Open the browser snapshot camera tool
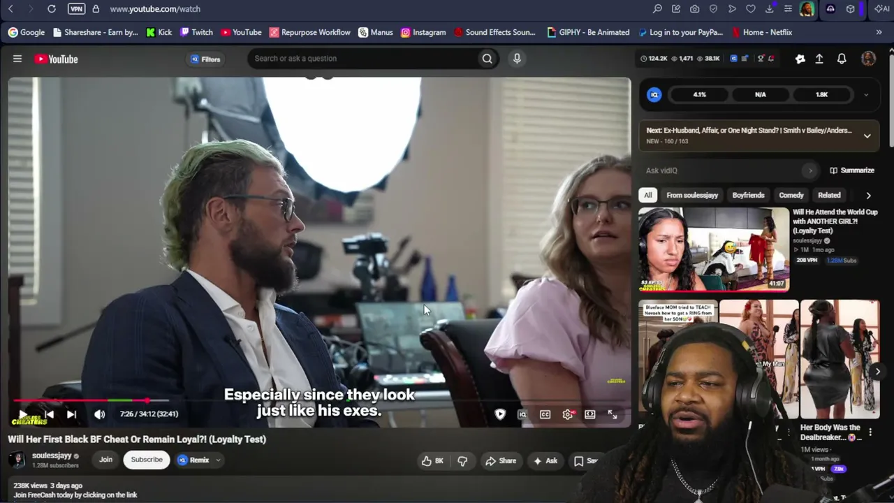The height and width of the screenshot is (503, 894). (x=694, y=9)
